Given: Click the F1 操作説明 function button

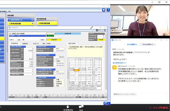Looking at the screenshot, I should click(x=12, y=96).
